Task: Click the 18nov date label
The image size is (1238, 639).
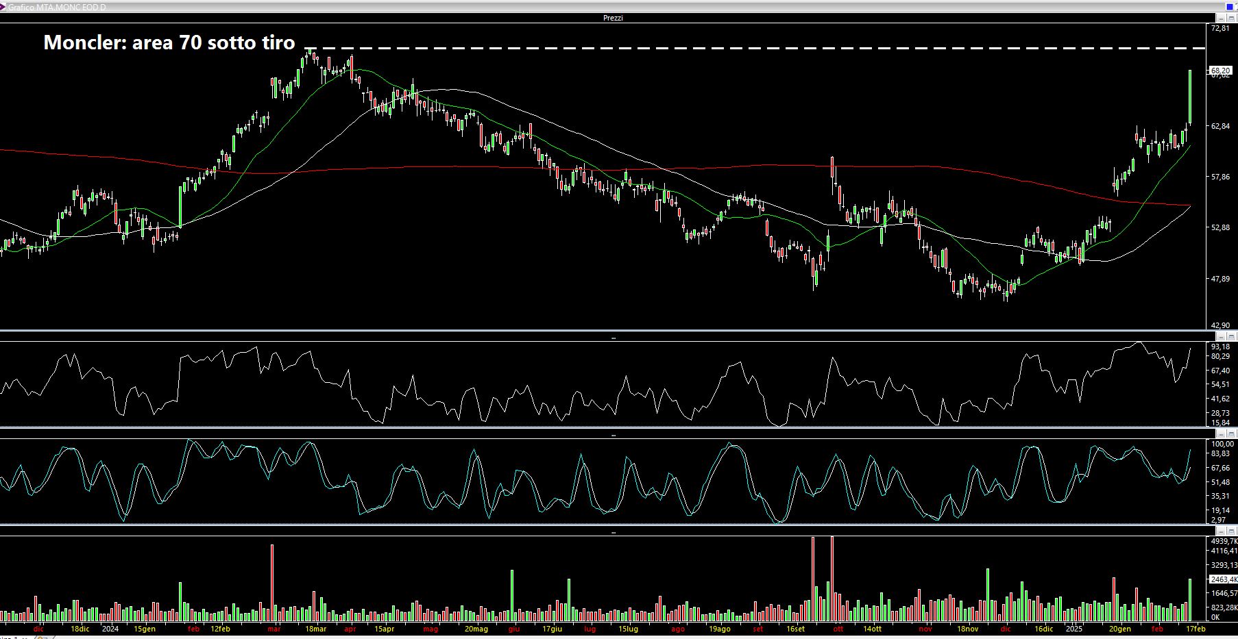Action: [x=968, y=629]
